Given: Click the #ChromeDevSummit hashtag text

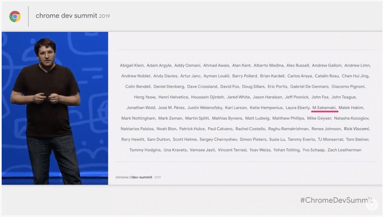Looking at the screenshot, I should click(336, 200).
